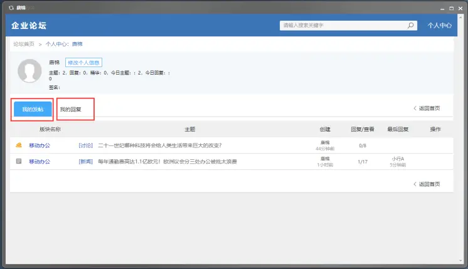Open 移动办公 board in discussion row

coord(40,145)
